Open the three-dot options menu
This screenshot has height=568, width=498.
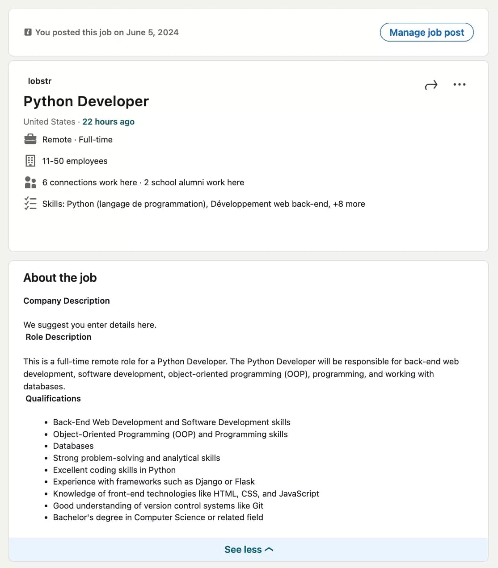tap(460, 84)
